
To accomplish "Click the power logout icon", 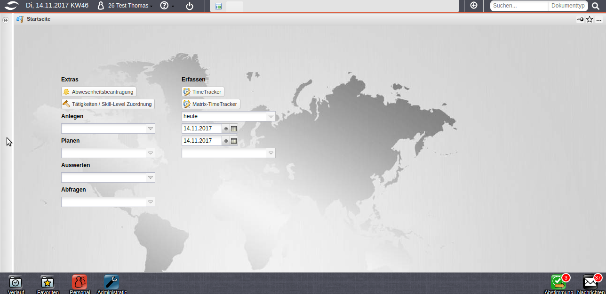I will point(190,6).
